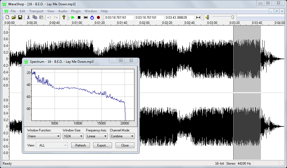Click the 44100 Hz status bar entry
The height and width of the screenshot is (168, 287).
point(244,164)
